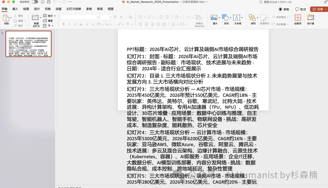Insert a text box with 文本框 icon

click(x=236, y=17)
